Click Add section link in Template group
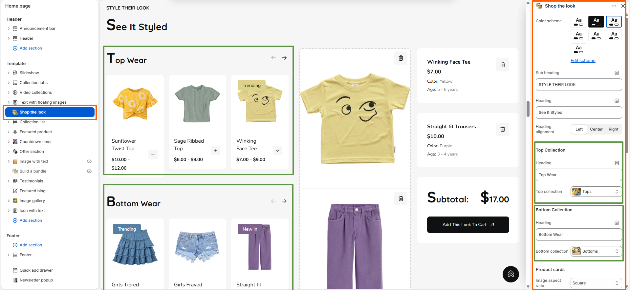Screen dimensions: 630x290 coord(31,220)
